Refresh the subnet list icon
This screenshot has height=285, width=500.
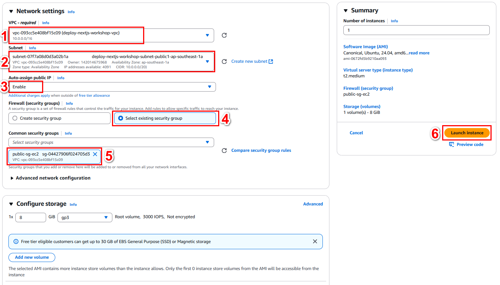coord(224,61)
